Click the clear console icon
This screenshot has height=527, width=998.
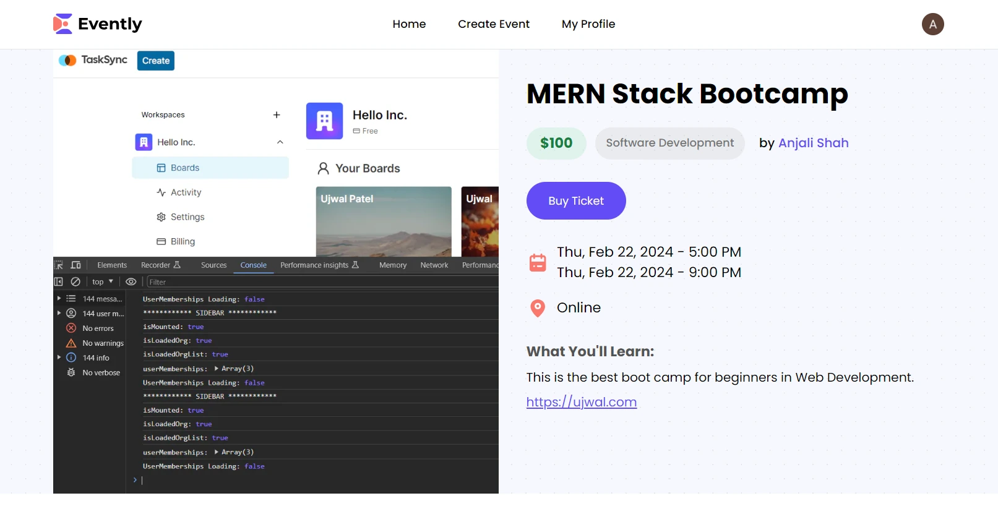click(75, 282)
